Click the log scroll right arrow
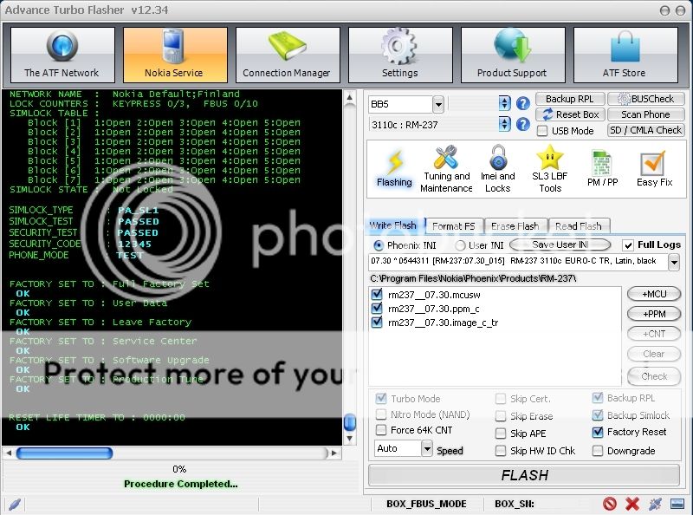 [334, 453]
